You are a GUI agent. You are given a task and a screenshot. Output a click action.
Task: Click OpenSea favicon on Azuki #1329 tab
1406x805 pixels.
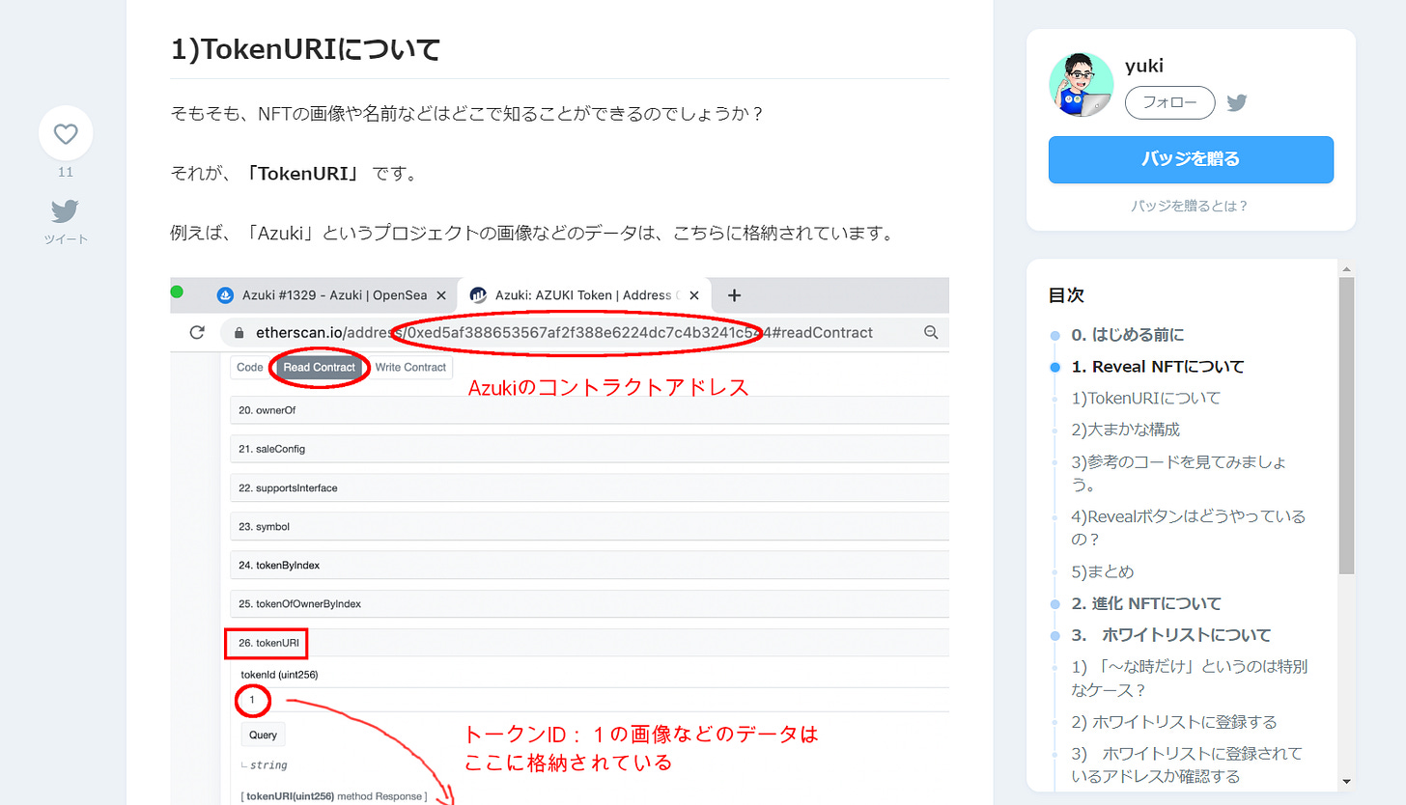tap(225, 295)
